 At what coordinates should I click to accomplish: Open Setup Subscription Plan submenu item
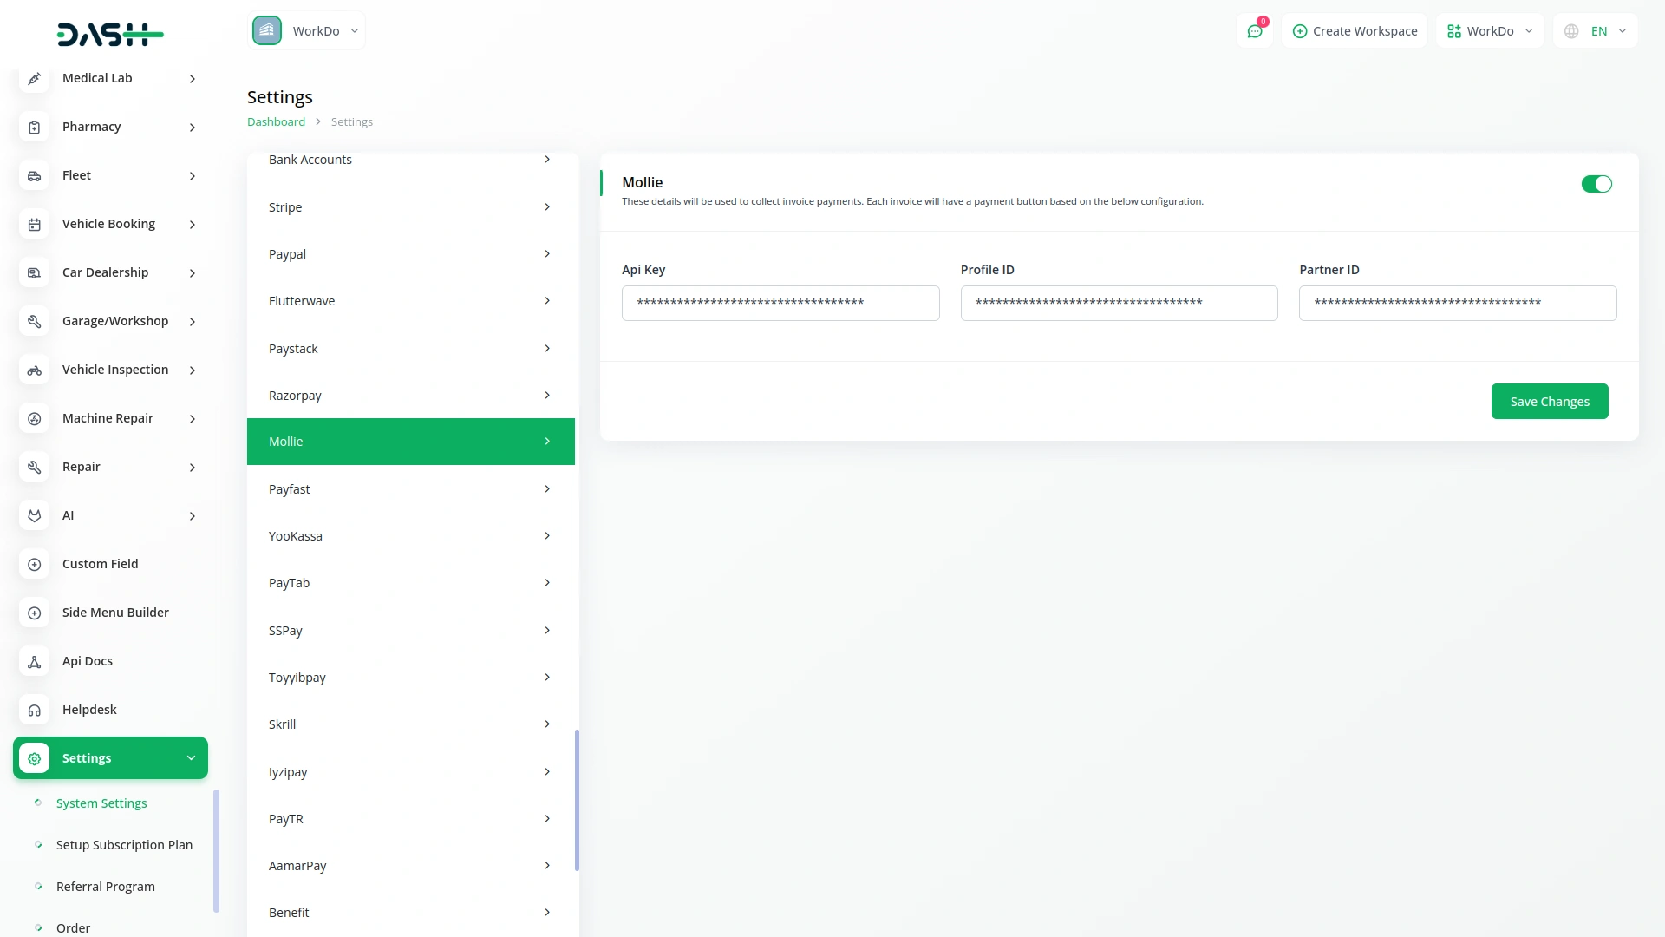[x=124, y=845]
